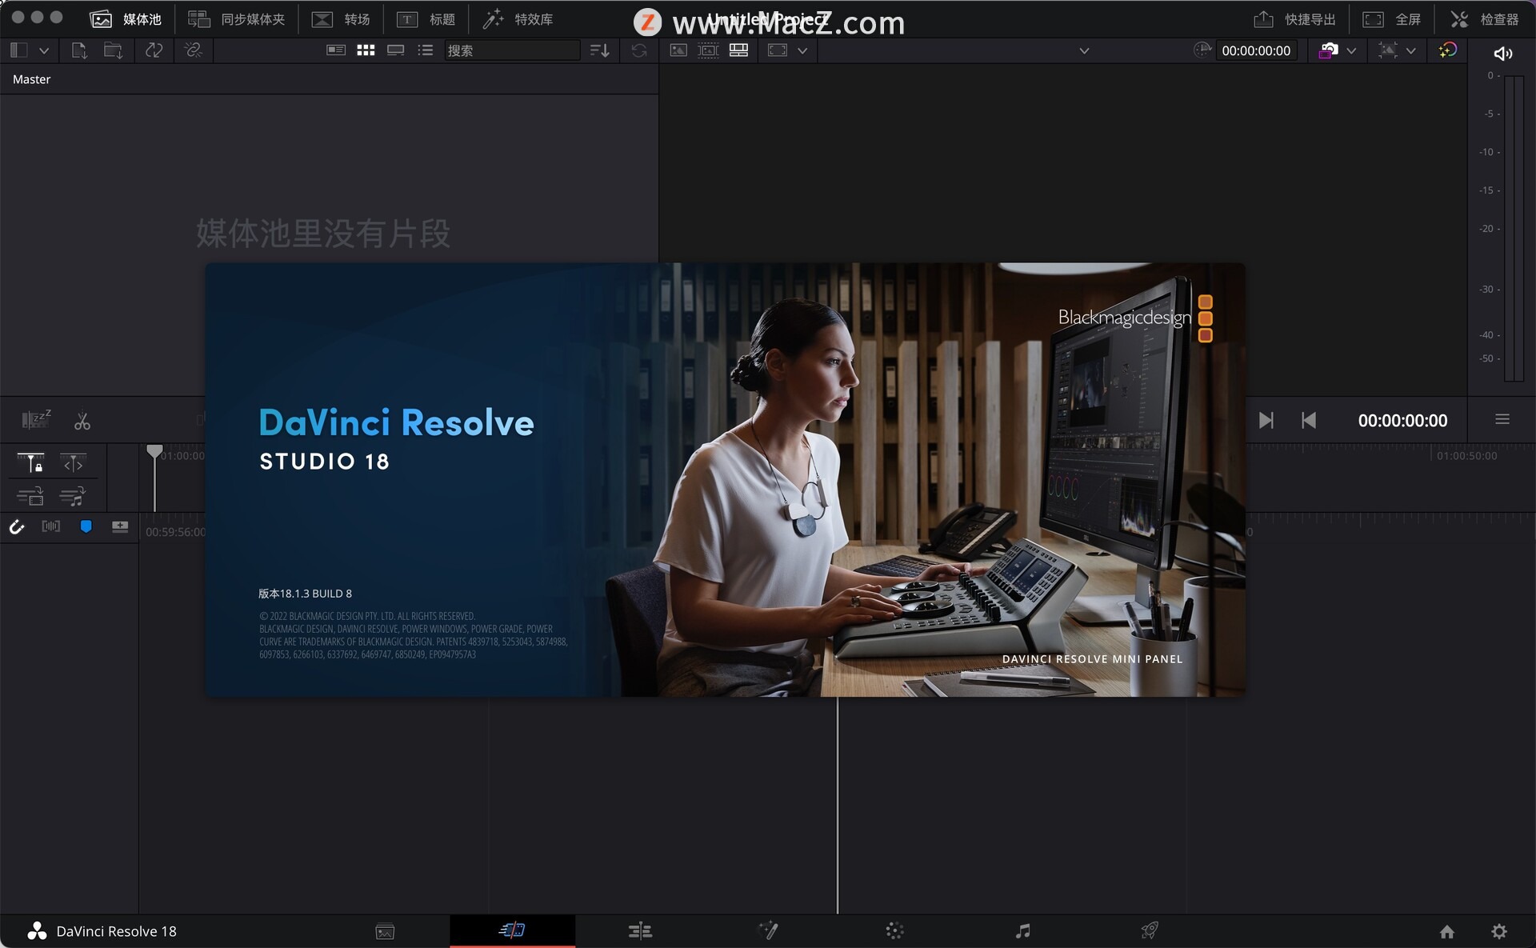Image resolution: width=1536 pixels, height=948 pixels.
Task: Toggle the blue marker flag button
Action: [86, 526]
